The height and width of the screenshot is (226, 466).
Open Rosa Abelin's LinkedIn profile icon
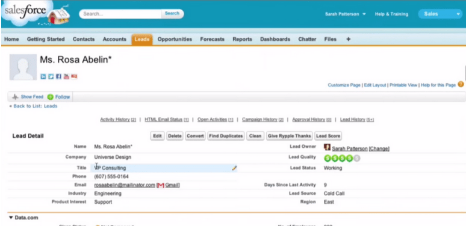pyautogui.click(x=43, y=76)
